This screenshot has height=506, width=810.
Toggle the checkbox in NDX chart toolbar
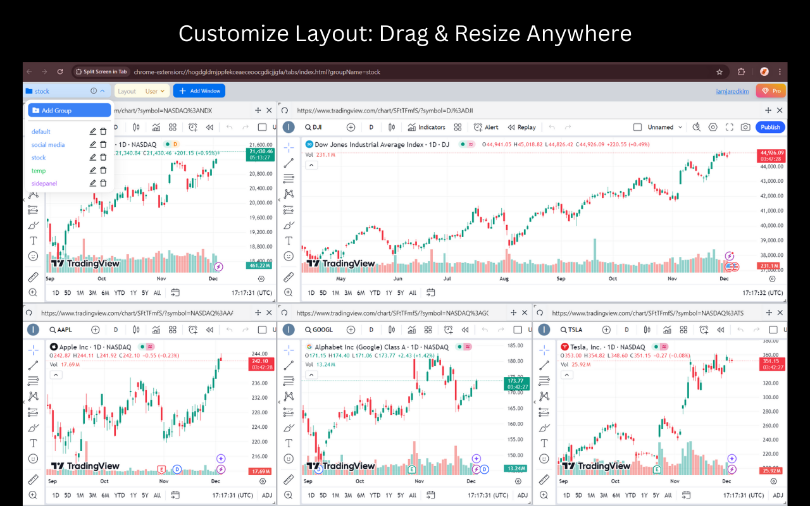pyautogui.click(x=262, y=127)
